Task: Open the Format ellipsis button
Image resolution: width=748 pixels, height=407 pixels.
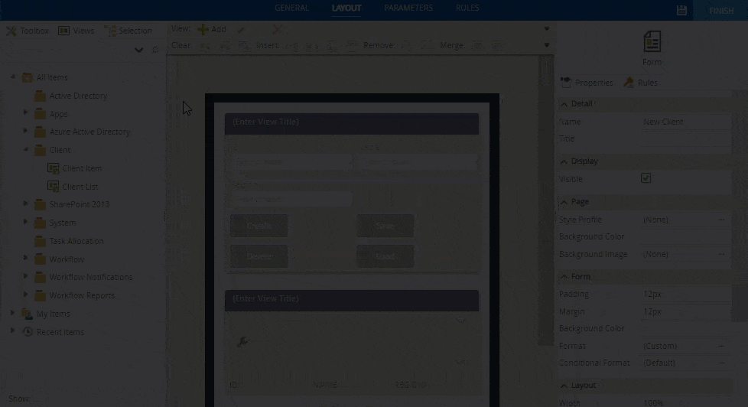Action: (721, 346)
